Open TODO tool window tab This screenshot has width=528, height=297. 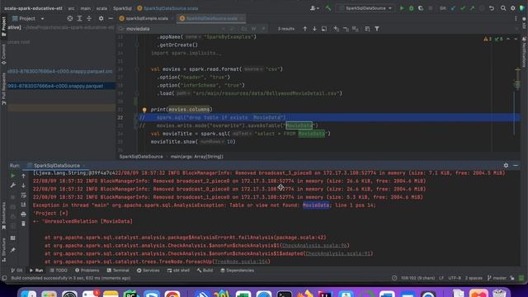click(59, 270)
